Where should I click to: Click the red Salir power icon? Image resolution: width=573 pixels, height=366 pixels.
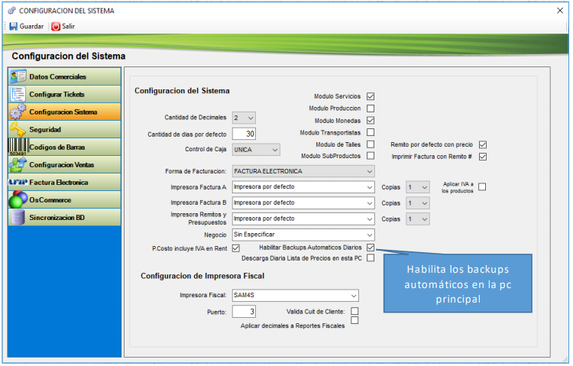pos(56,26)
